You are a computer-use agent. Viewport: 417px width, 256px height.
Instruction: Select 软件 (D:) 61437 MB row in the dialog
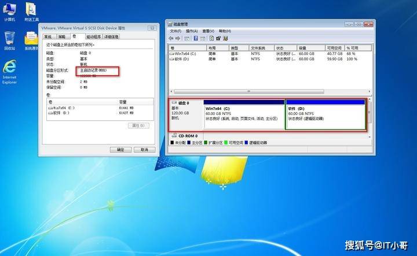coord(100,113)
